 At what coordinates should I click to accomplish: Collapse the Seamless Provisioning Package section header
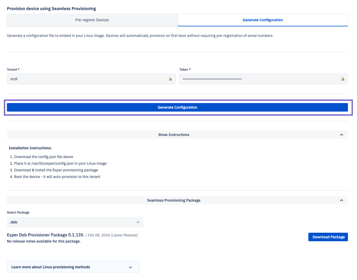click(174, 200)
